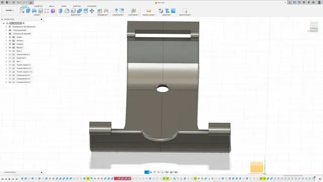
Task: Open the INSERTAR dropdown menu
Action: click(167, 15)
